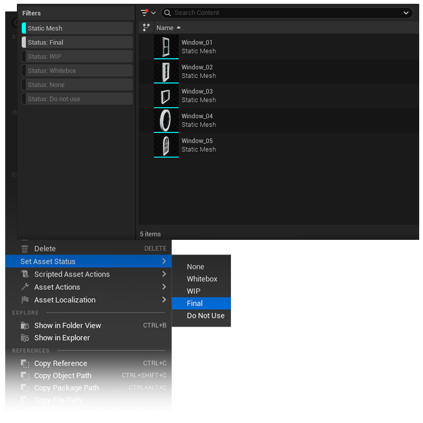Select the Window_04 mesh thumbnail
The width and height of the screenshot is (423, 423).
tap(166, 120)
